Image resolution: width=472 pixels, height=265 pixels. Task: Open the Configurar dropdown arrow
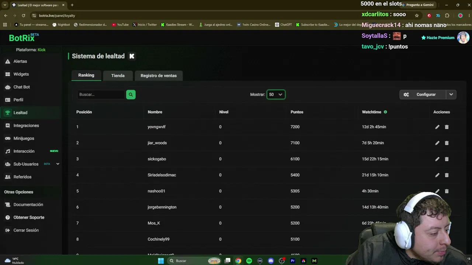point(451,95)
